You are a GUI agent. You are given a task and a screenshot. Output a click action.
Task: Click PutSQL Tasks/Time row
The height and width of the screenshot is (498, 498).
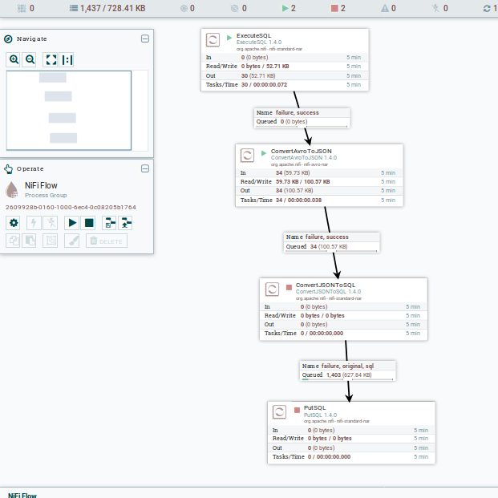pos(351,457)
